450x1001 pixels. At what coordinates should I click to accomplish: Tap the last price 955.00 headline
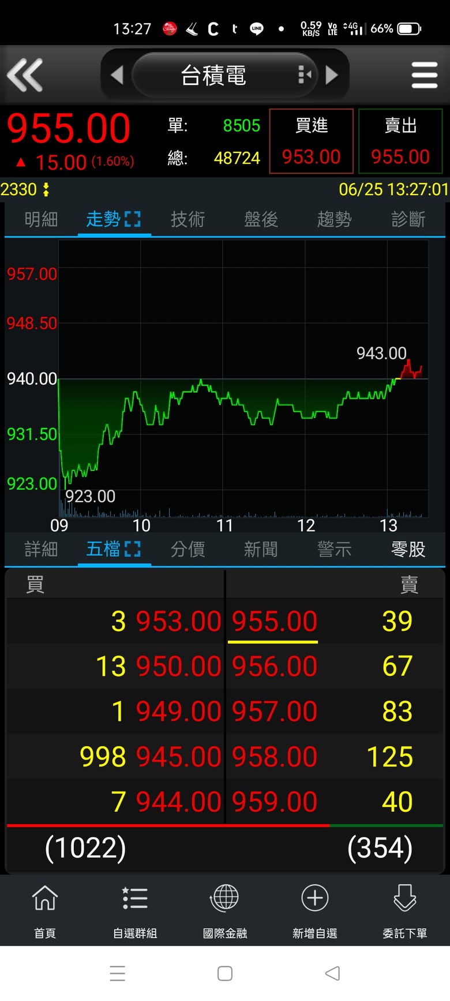point(69,128)
